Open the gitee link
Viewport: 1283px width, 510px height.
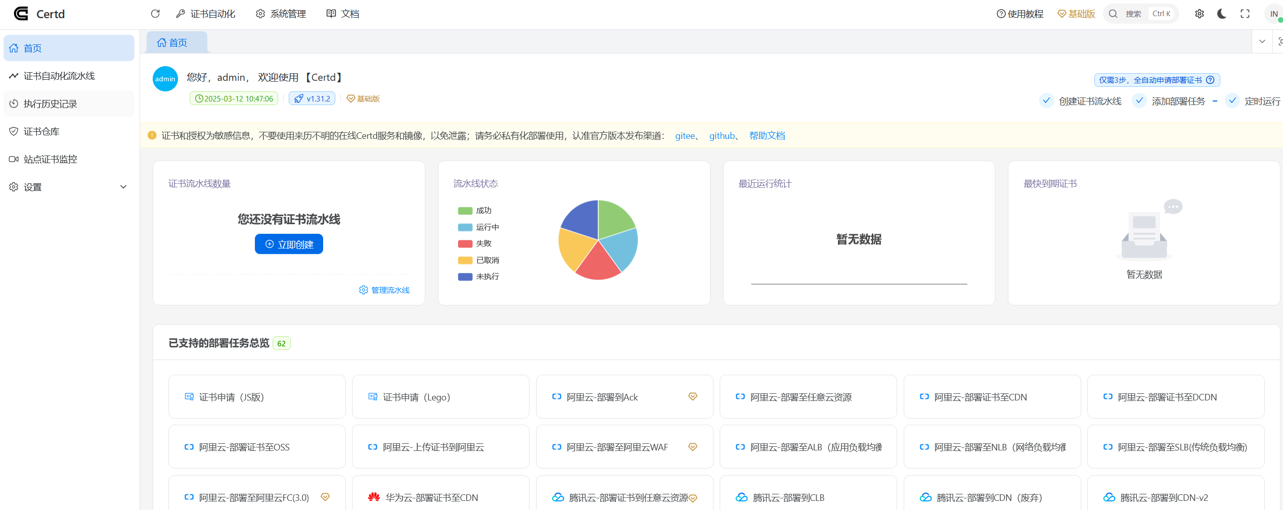(x=685, y=135)
